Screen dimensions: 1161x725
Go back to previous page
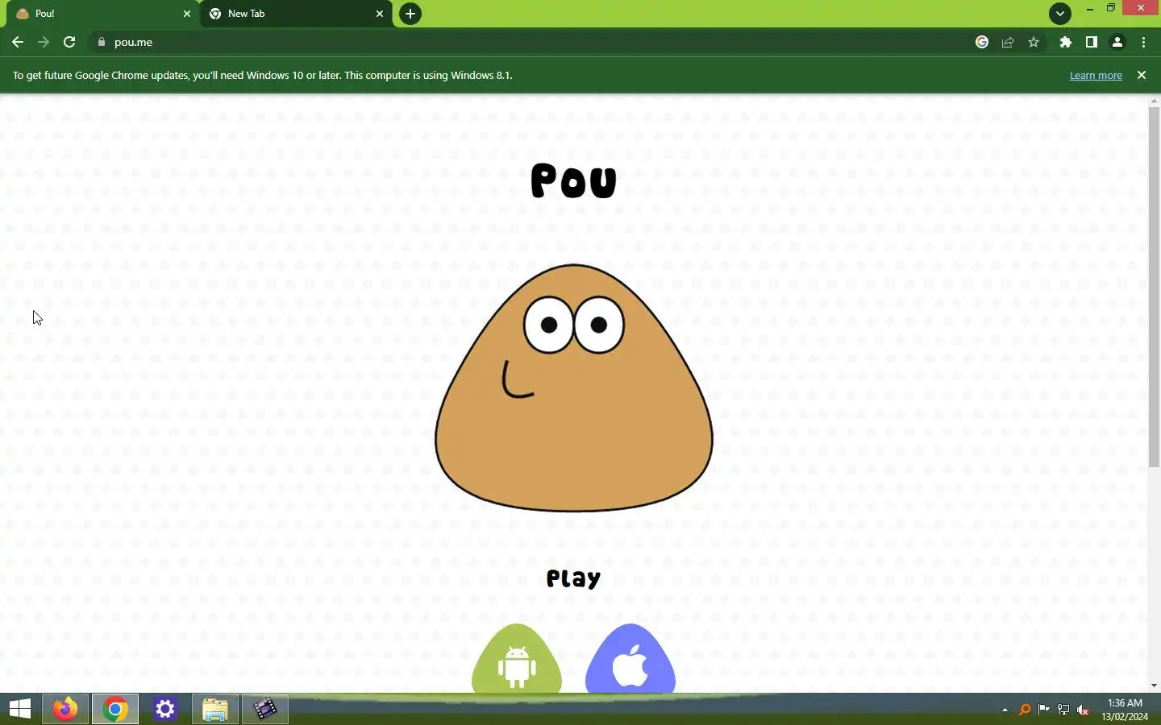click(x=18, y=42)
